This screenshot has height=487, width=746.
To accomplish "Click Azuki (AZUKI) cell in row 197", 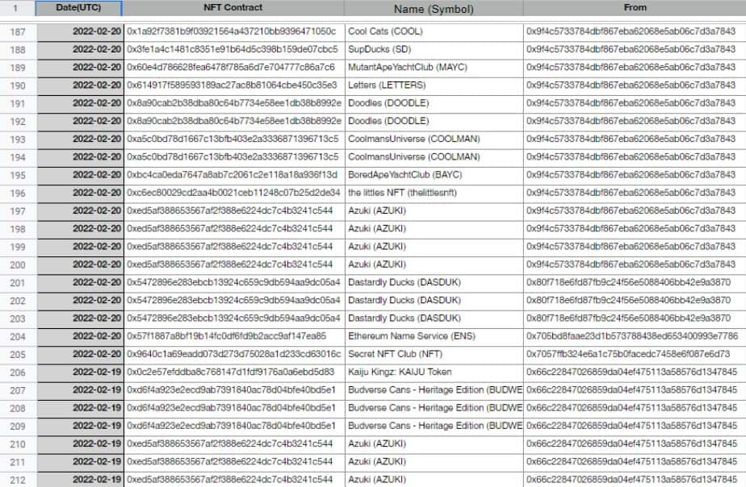I will [434, 211].
